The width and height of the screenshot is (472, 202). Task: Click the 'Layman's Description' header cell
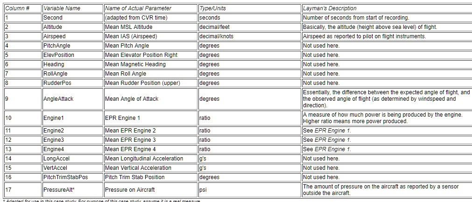coord(387,8)
